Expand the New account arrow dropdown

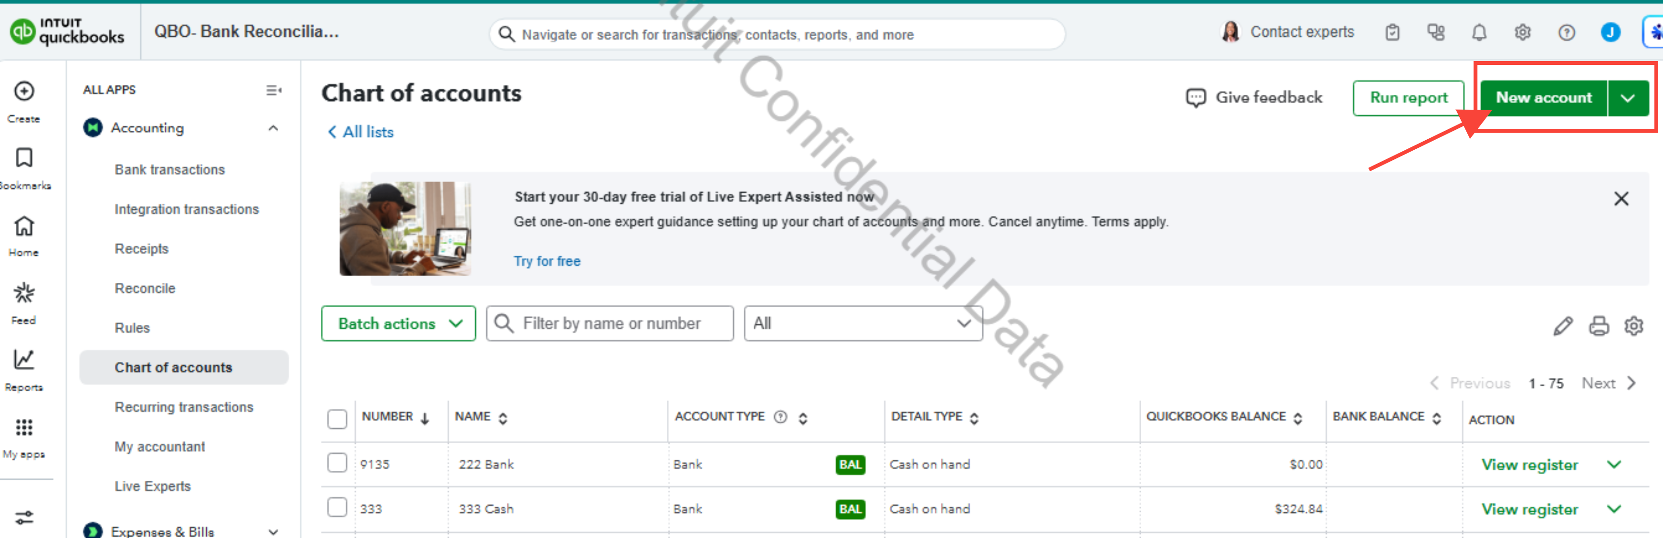click(1628, 98)
